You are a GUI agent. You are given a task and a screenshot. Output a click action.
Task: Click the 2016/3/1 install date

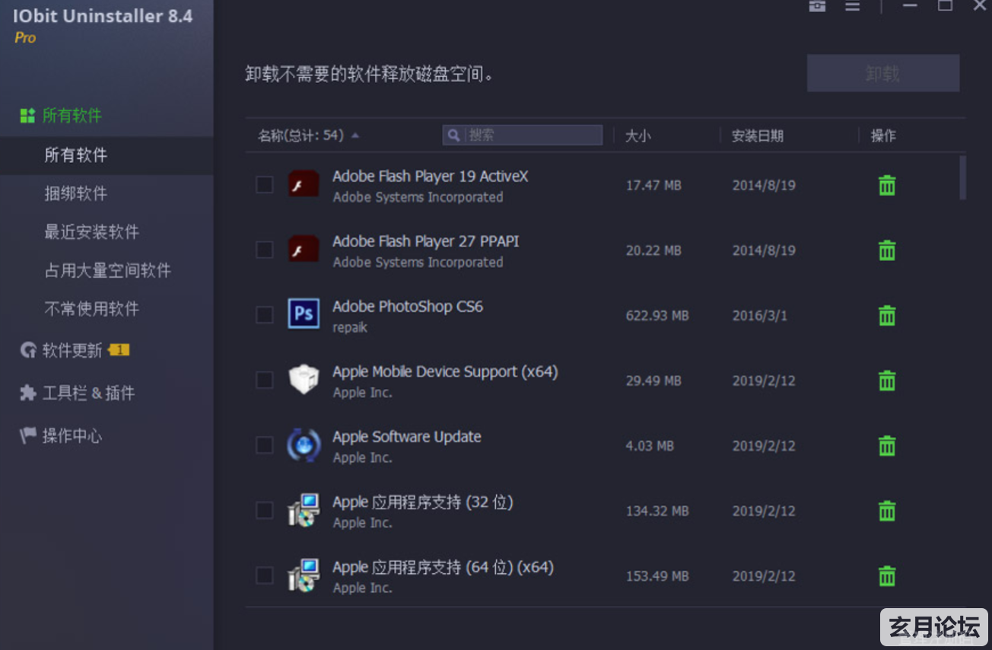(x=760, y=315)
